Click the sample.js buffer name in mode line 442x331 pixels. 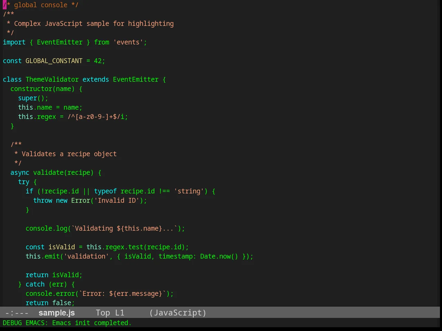(57, 313)
